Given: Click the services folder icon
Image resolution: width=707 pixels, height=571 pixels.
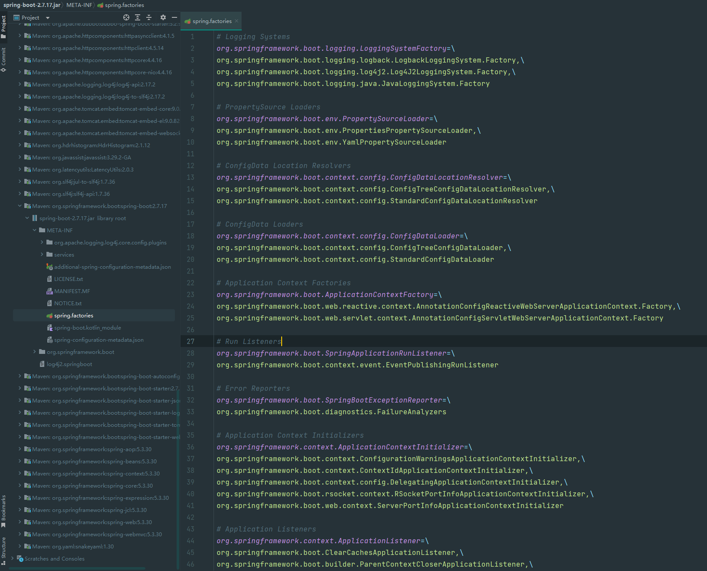Looking at the screenshot, I should pos(49,254).
